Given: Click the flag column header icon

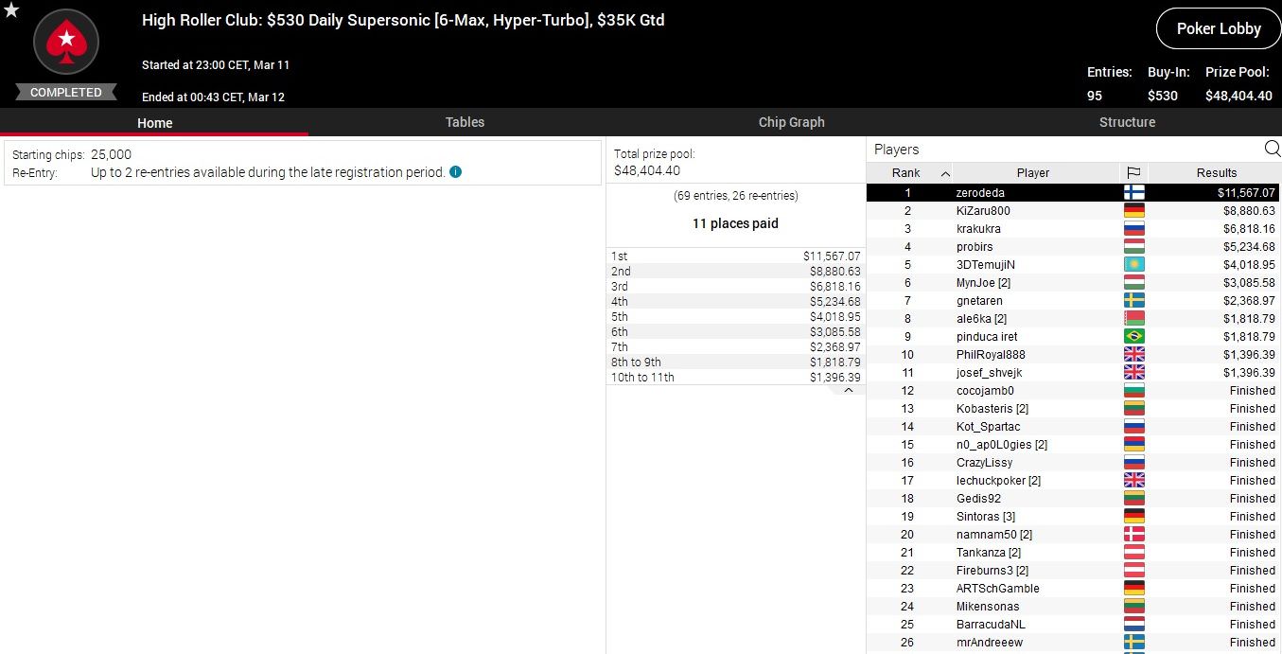Looking at the screenshot, I should point(1133,173).
